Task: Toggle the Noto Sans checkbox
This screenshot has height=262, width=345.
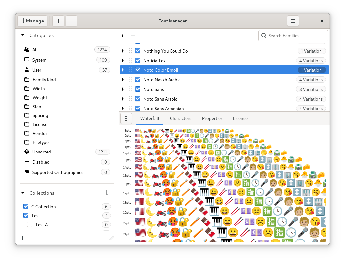Action: pyautogui.click(x=138, y=89)
